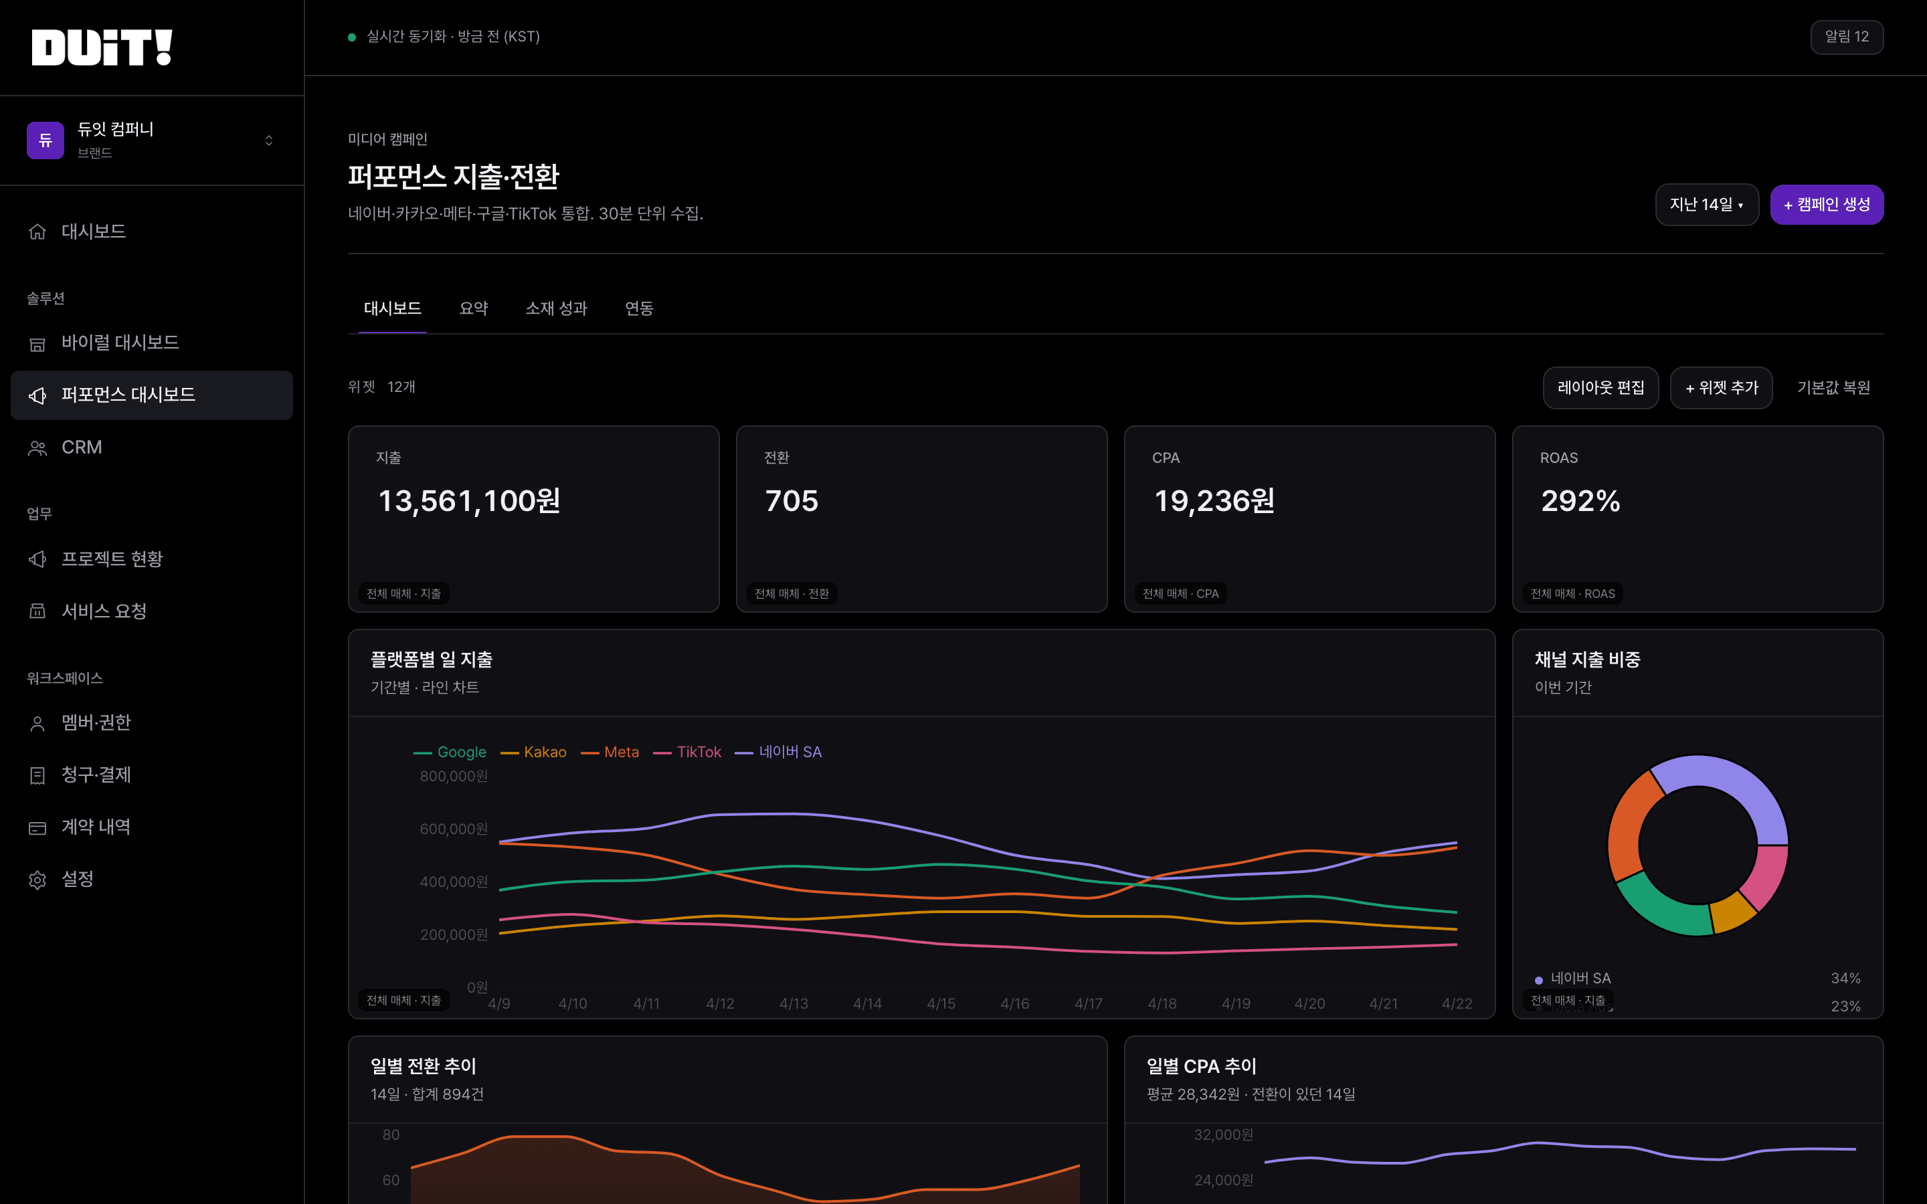Open 프로젝트 현황 in the sidebar

coord(152,559)
